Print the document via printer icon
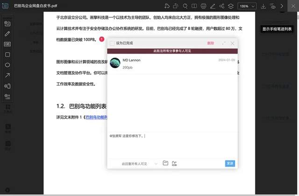This screenshot has height=196, width=299. pyautogui.click(x=203, y=6)
